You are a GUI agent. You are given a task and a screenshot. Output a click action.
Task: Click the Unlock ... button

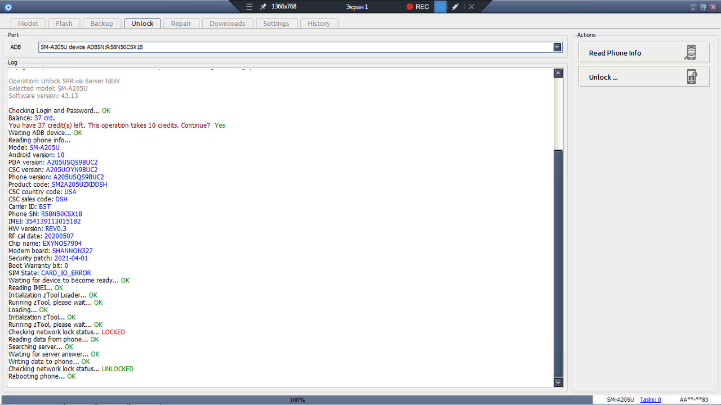point(644,77)
